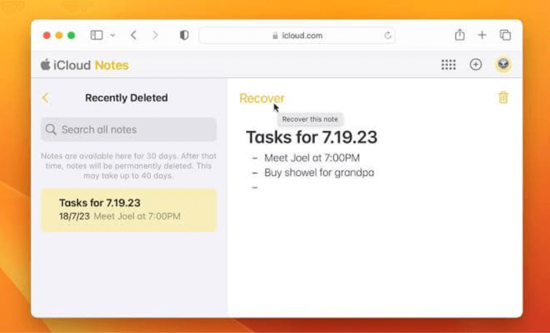Open the account profile avatar

pyautogui.click(x=503, y=65)
